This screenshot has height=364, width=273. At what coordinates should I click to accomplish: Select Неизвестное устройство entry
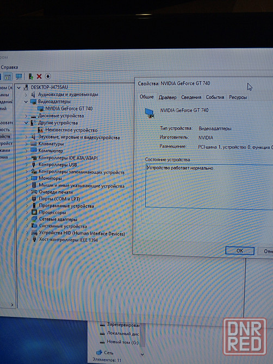point(71,130)
